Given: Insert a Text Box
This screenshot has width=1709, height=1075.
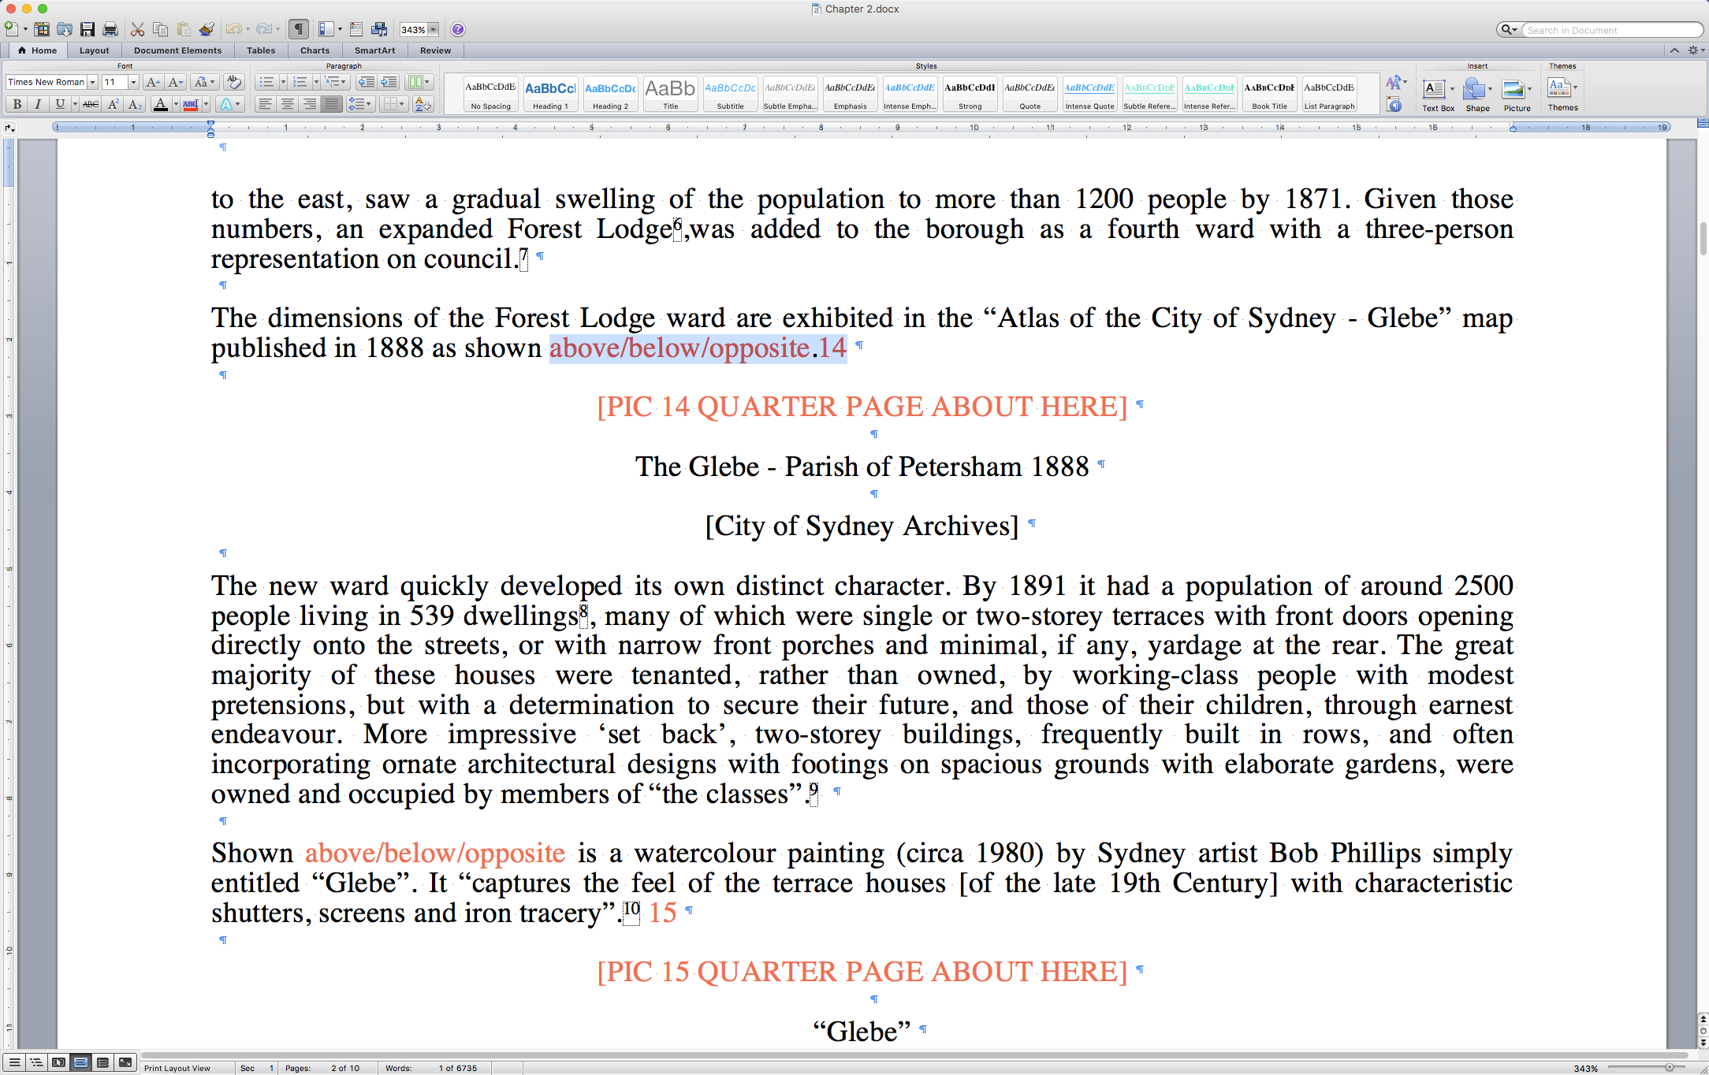Looking at the screenshot, I should point(1434,89).
